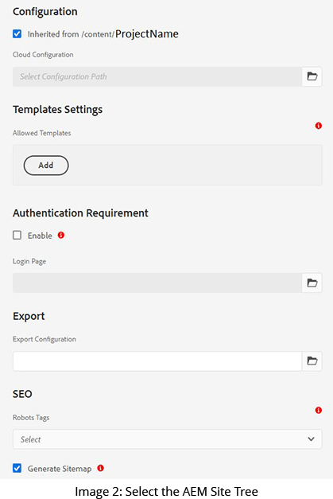Show Generate Sitemap info icon
The image size is (333, 499).
point(100,468)
